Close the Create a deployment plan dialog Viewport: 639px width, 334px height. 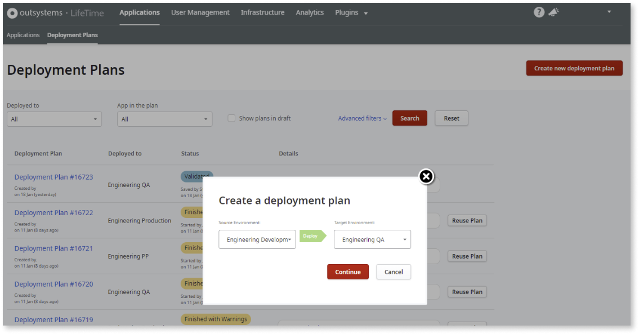426,176
